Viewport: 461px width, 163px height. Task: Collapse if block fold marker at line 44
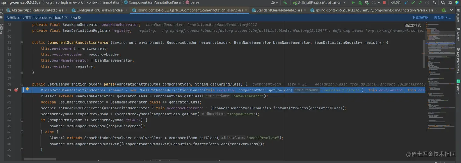click(x=22, y=120)
